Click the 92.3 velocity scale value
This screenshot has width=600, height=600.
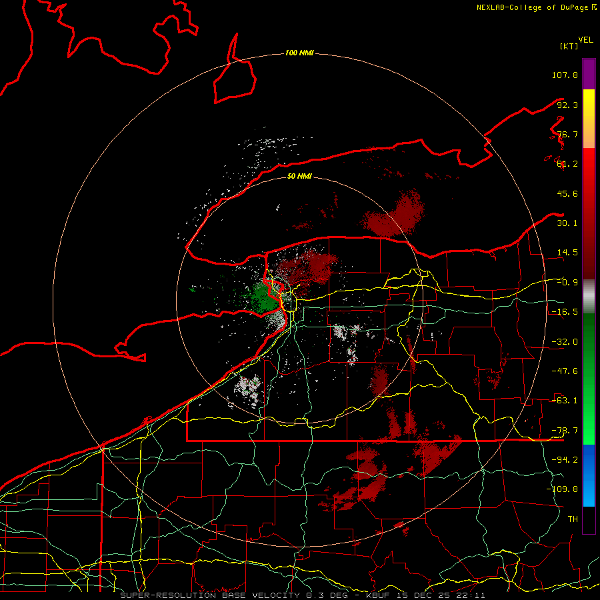tap(567, 105)
